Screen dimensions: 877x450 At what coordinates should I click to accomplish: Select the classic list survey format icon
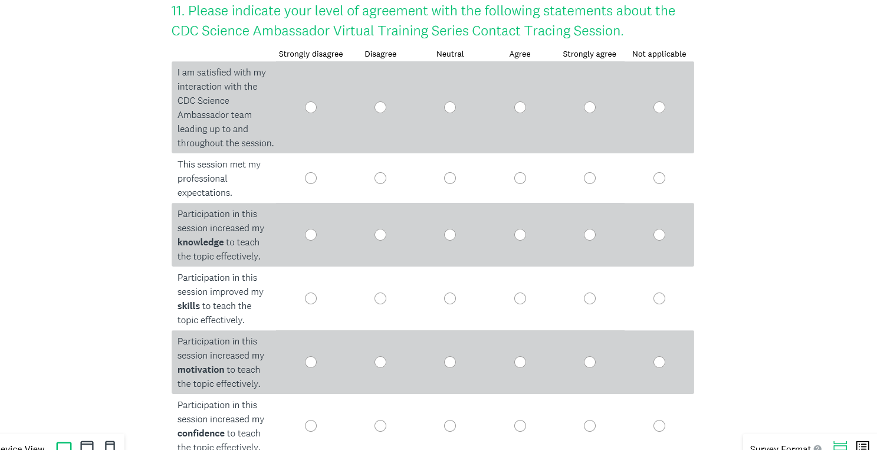click(x=862, y=446)
